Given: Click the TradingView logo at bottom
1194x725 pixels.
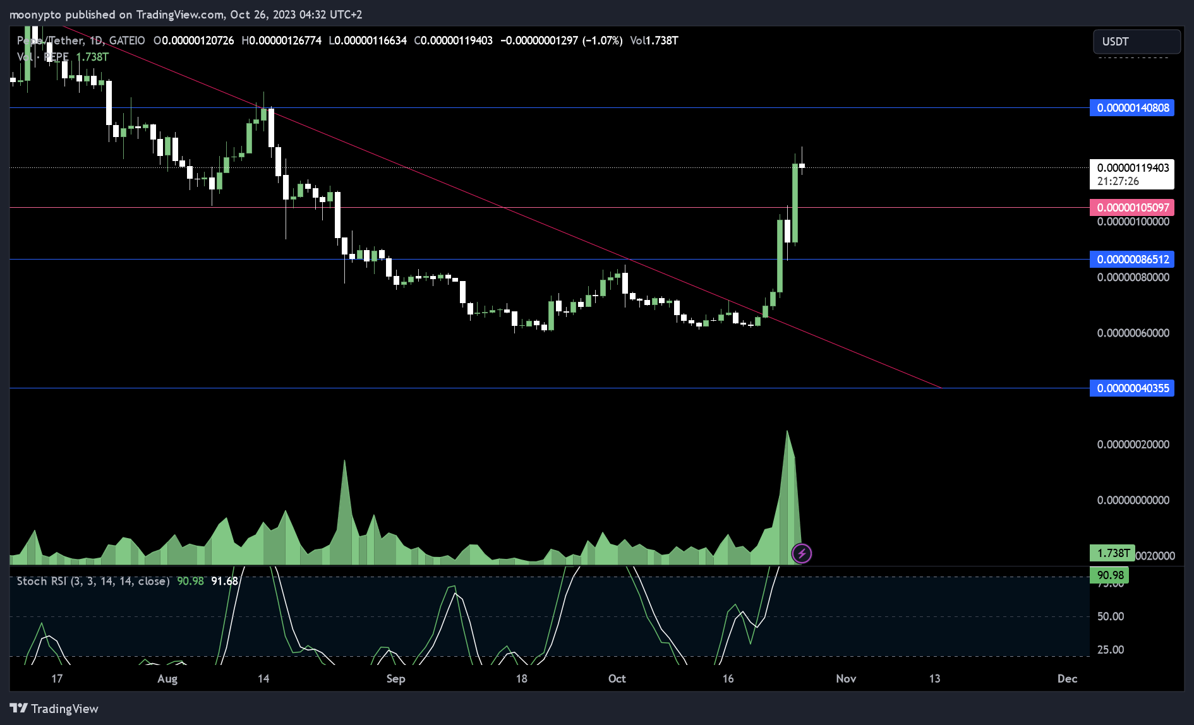Looking at the screenshot, I should tap(54, 709).
